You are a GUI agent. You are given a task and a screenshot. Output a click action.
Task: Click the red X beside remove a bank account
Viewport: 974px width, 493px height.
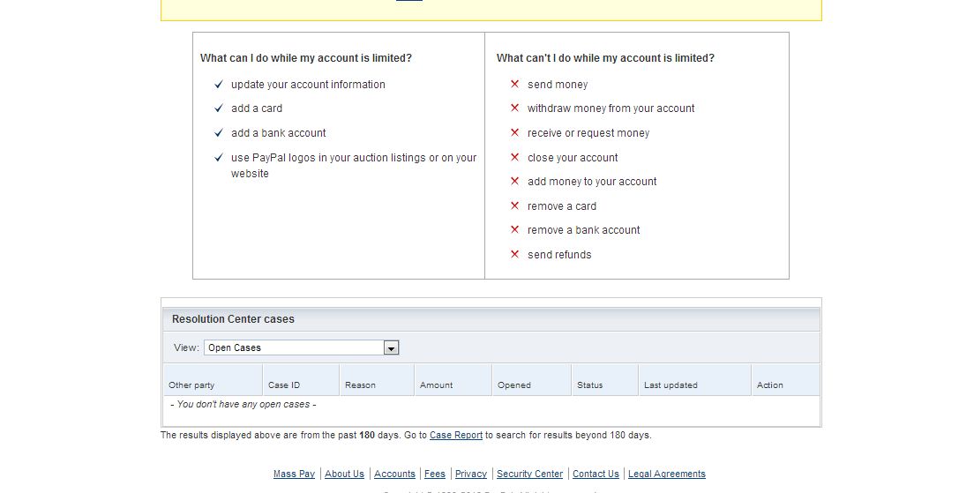coord(514,229)
